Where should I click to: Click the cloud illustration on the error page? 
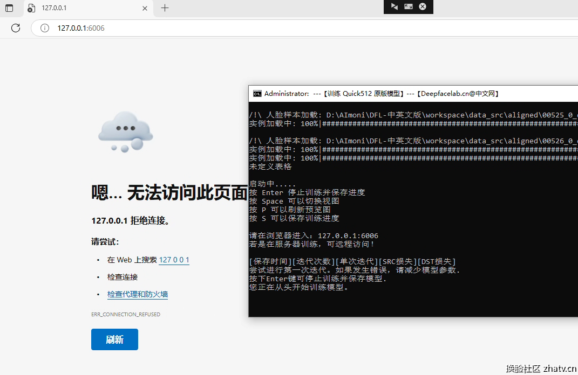pyautogui.click(x=125, y=131)
